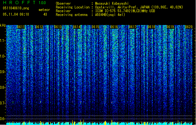Screen dimensions: 196x125
Task: Click the 0613 time marker
Action: point(58,27)
